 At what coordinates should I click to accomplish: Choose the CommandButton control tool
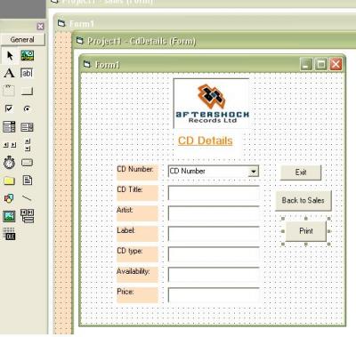point(27,91)
